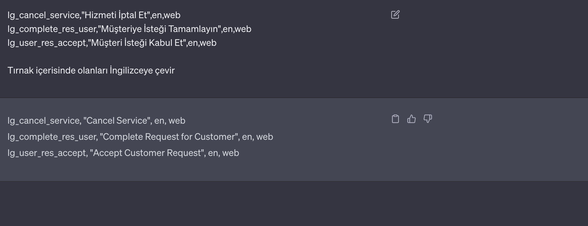
Task: Click "Complete Request for Customer" in the response
Action: pos(169,137)
